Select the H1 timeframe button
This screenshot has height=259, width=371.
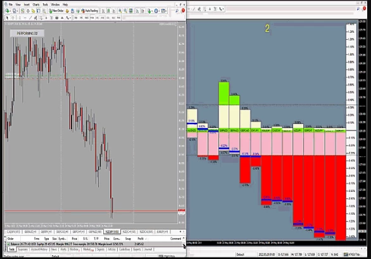(x=97, y=18)
